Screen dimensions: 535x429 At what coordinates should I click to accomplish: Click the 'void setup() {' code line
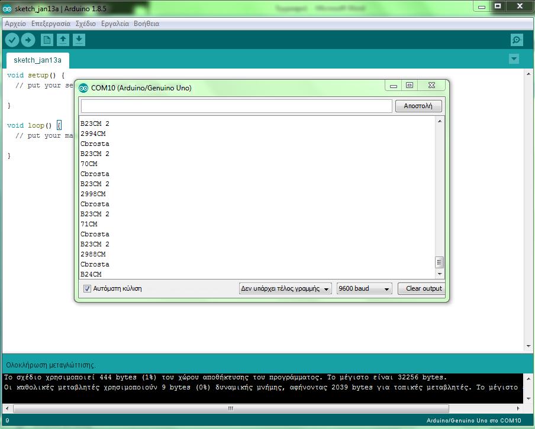coord(36,75)
